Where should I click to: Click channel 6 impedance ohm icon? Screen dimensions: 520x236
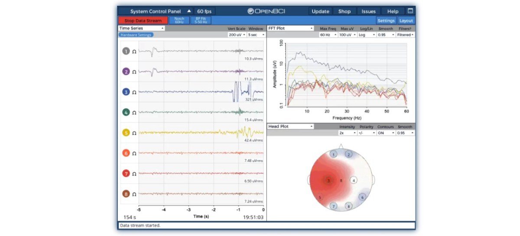(134, 153)
